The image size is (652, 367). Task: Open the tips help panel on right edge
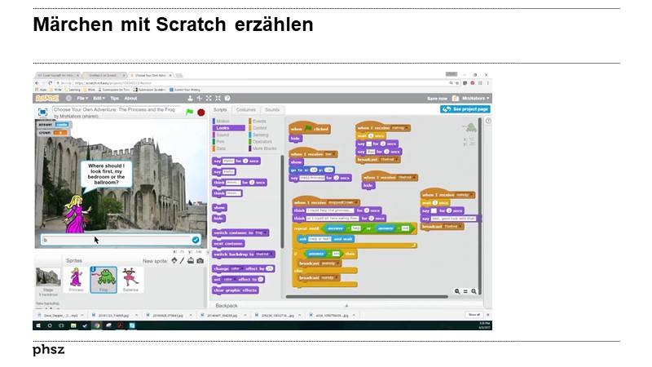488,121
